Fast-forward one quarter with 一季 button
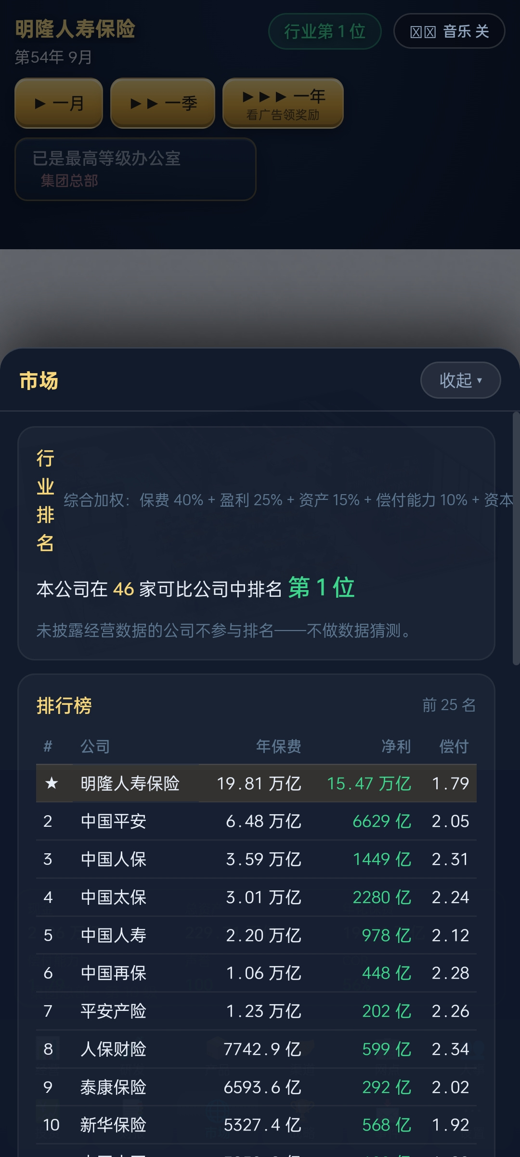This screenshot has width=520, height=1157. tap(163, 103)
